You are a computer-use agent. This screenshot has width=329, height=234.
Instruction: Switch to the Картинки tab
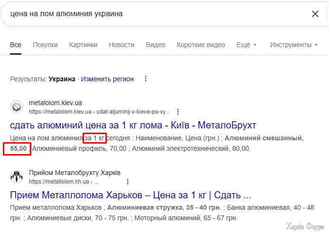(83, 45)
